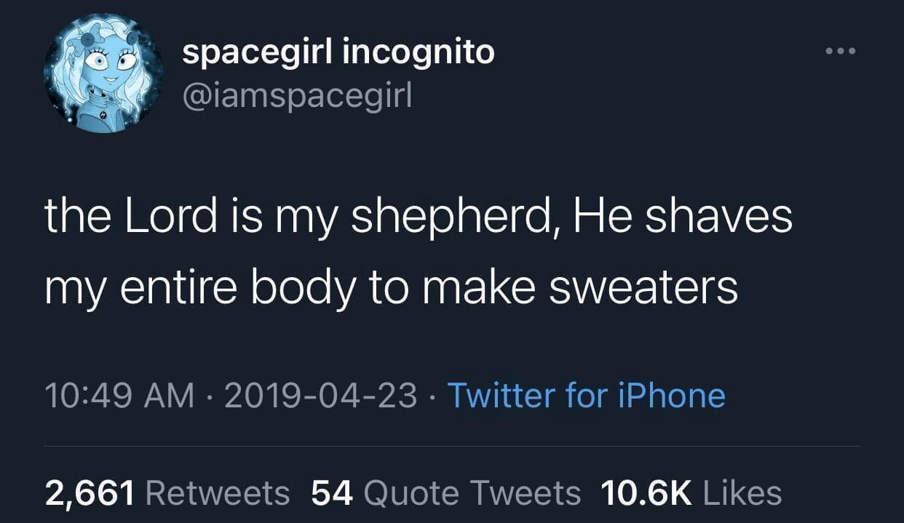Click the @iamspacegirl handle

297,95
